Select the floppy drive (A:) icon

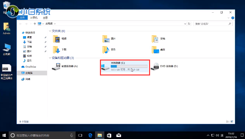(x=56, y=67)
